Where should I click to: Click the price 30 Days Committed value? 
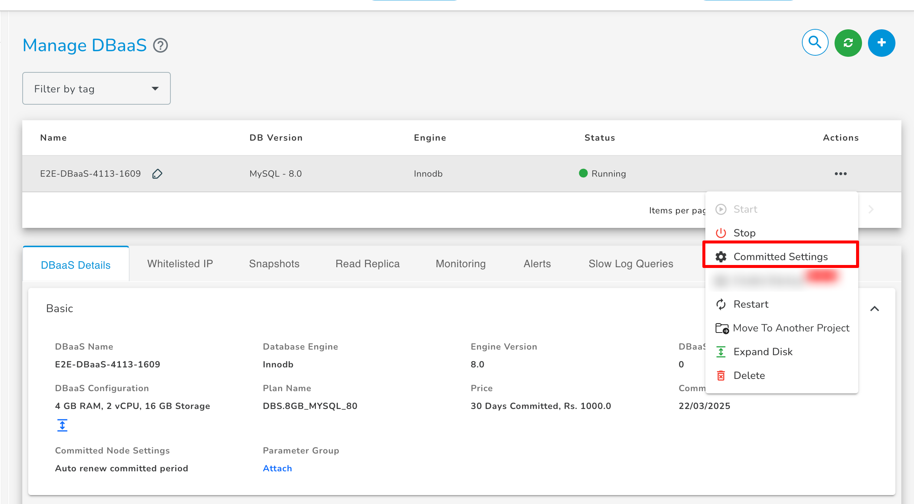(x=541, y=406)
